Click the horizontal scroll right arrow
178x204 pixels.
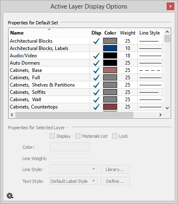pyautogui.click(x=161, y=115)
